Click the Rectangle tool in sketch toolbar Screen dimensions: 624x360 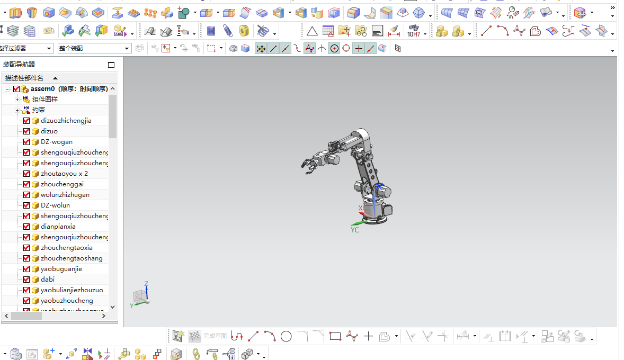pos(335,337)
